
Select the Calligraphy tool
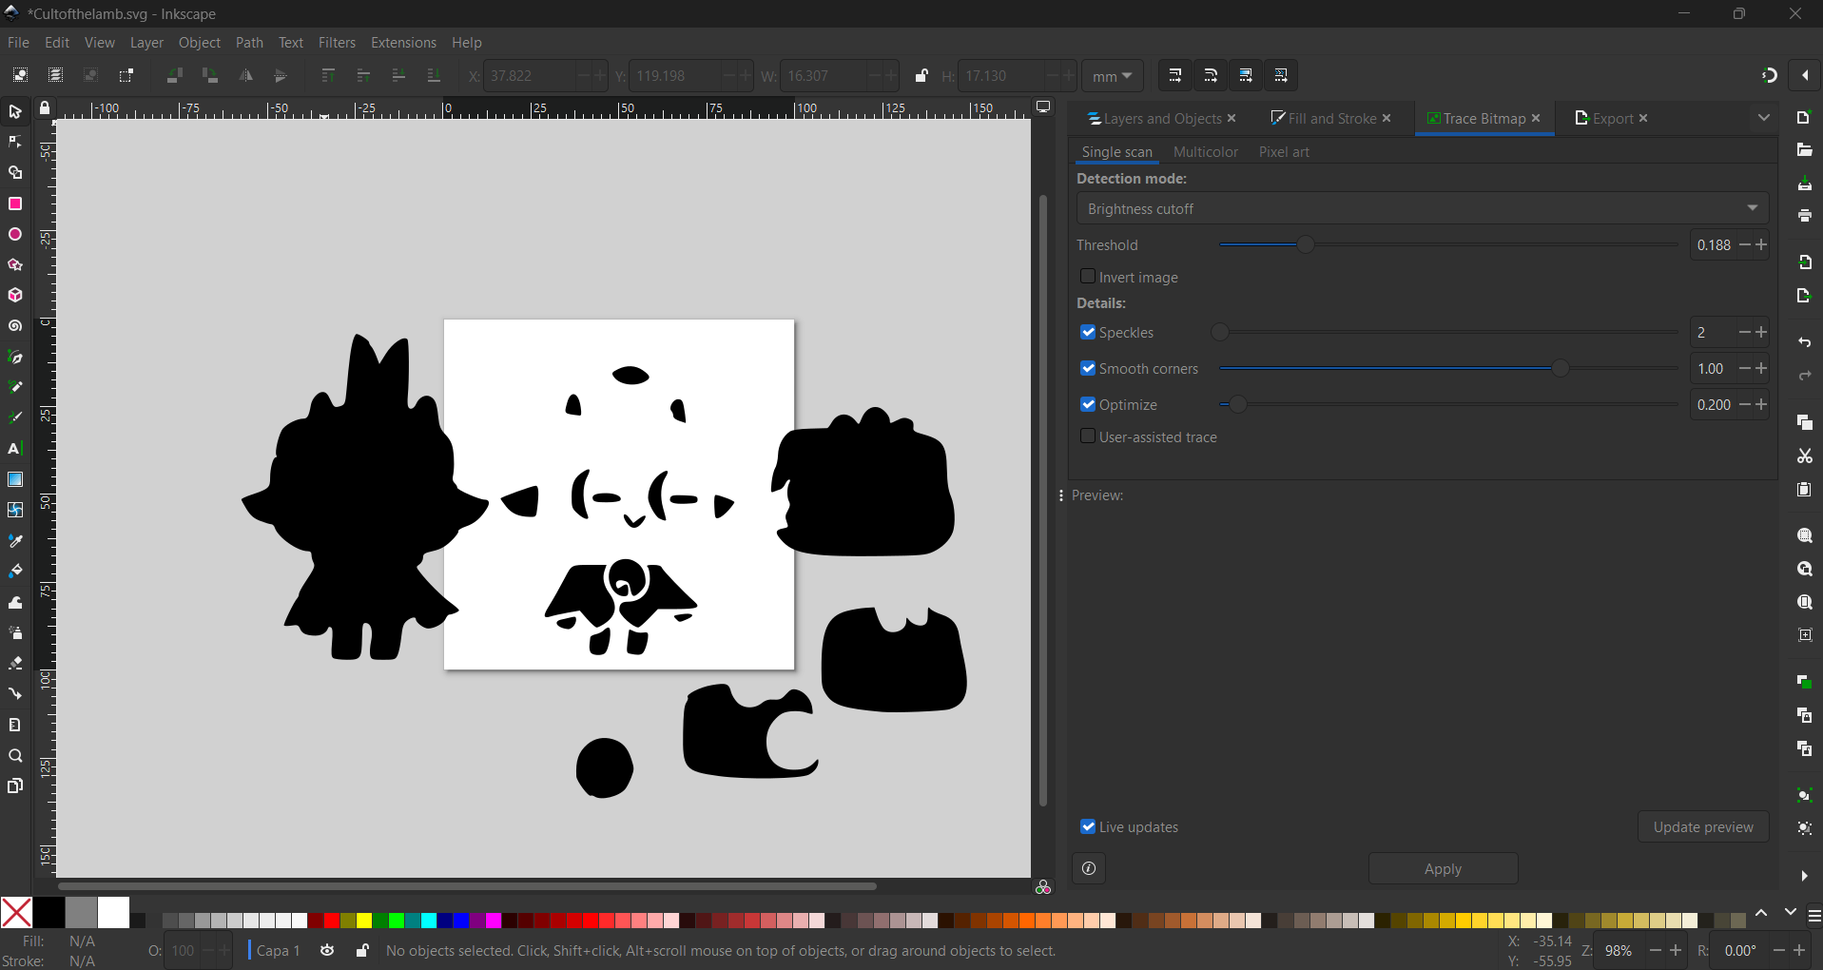coord(15,417)
